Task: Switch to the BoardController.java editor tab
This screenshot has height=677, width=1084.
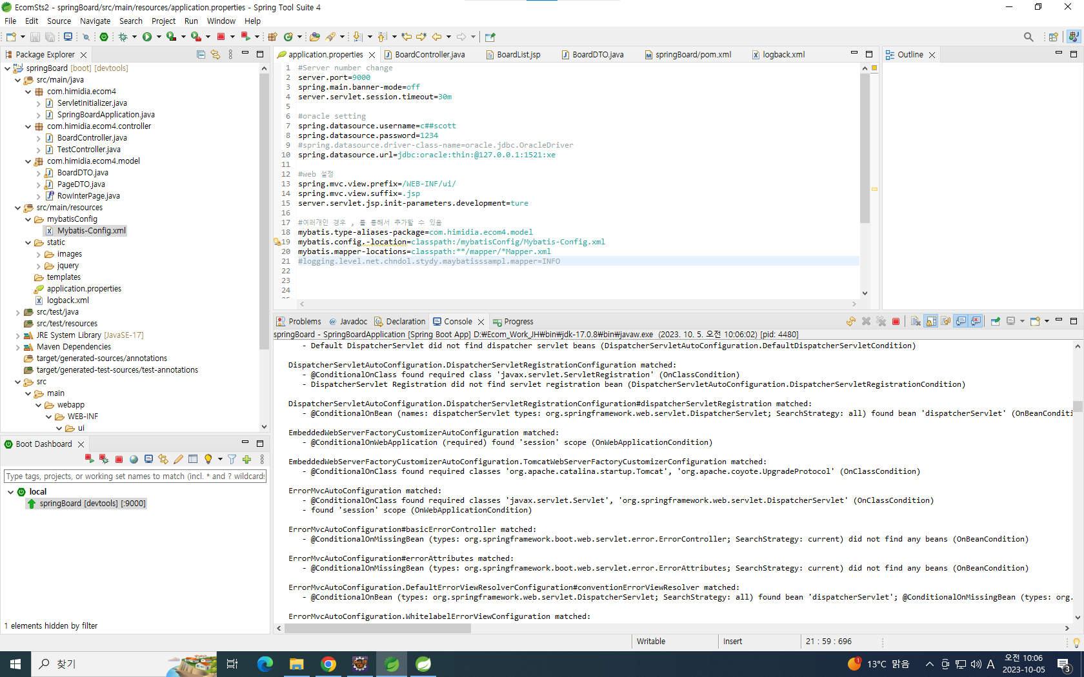Action: (x=424, y=55)
